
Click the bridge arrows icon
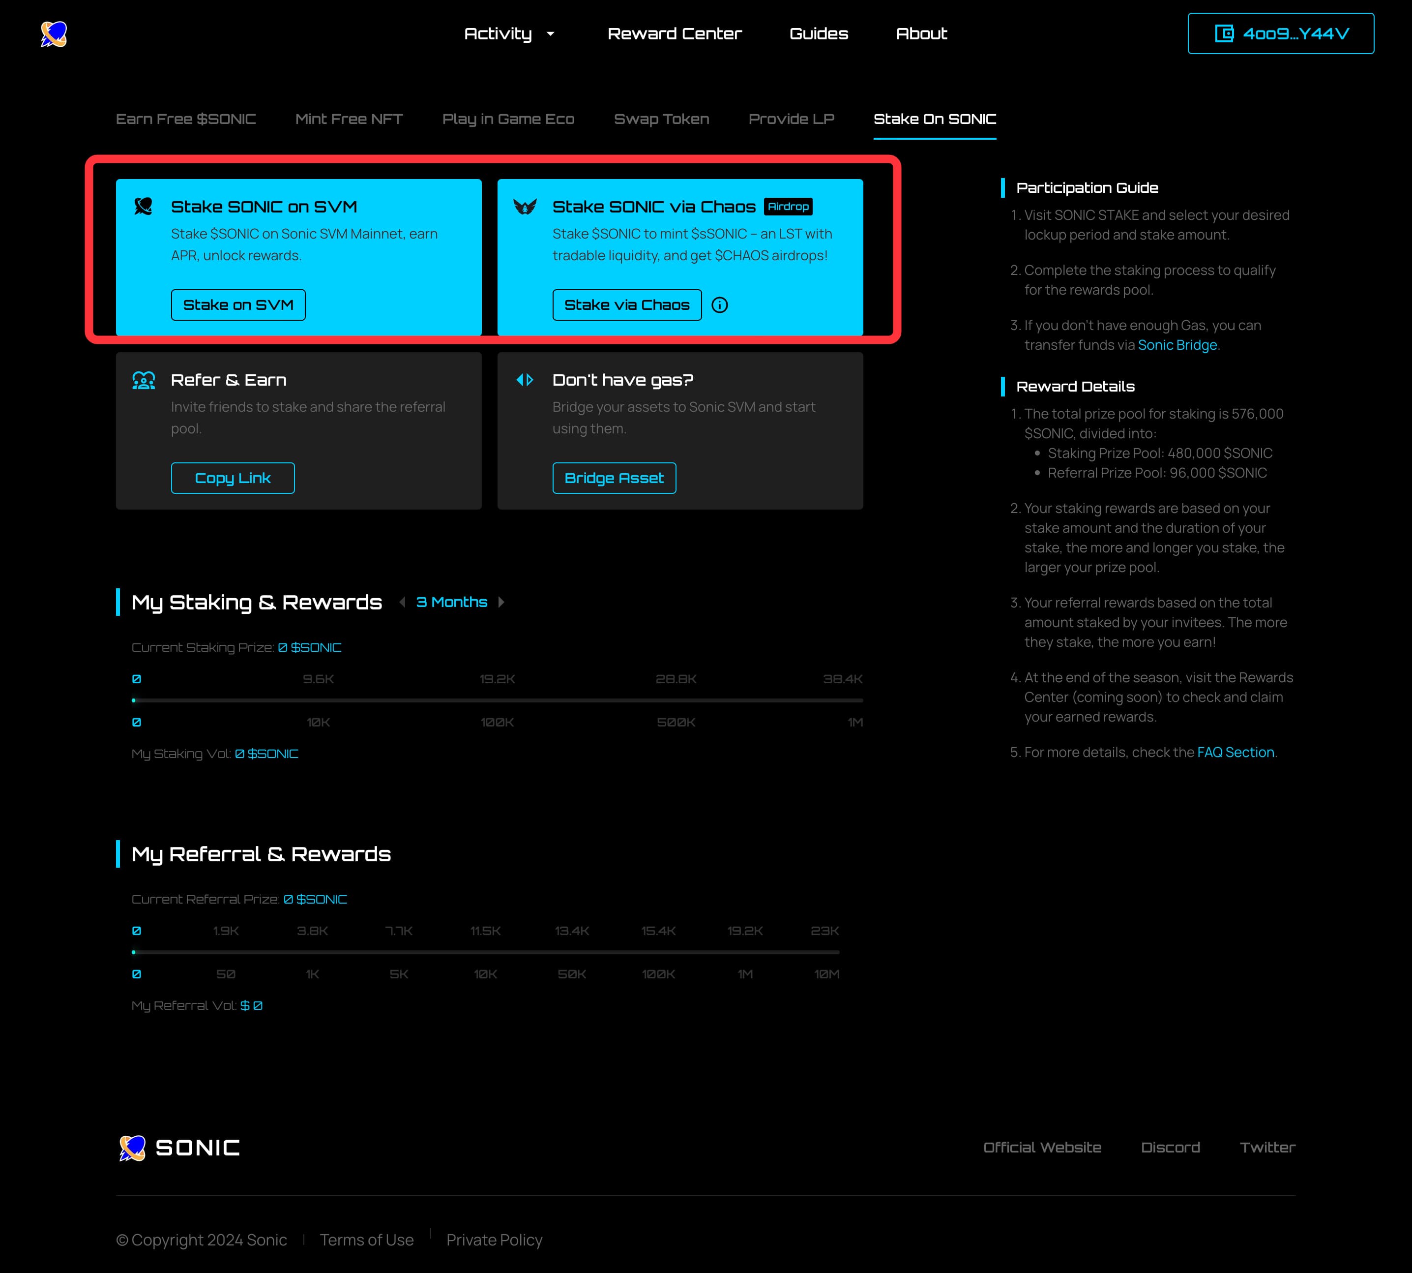tap(525, 380)
